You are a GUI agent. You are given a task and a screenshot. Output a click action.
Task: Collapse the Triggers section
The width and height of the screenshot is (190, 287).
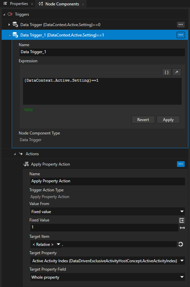(4, 14)
